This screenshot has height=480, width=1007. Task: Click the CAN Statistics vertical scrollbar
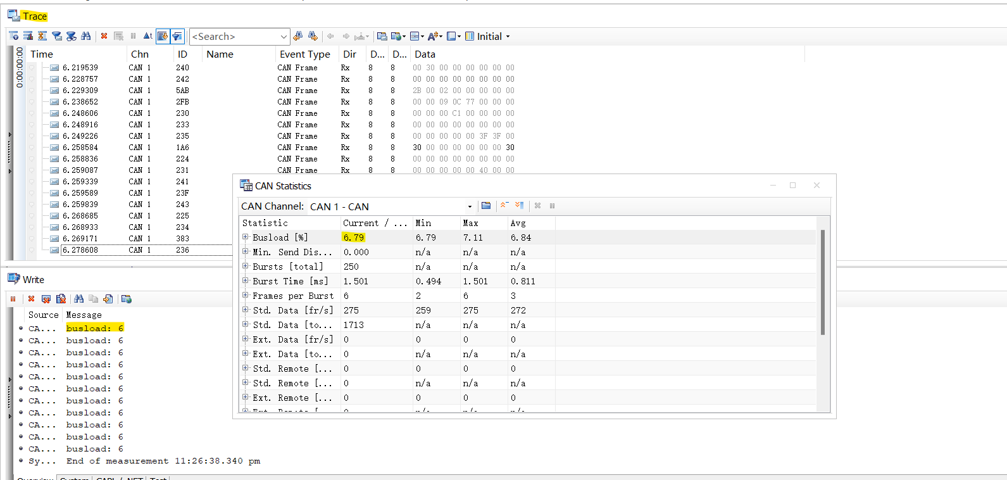pyautogui.click(x=823, y=282)
